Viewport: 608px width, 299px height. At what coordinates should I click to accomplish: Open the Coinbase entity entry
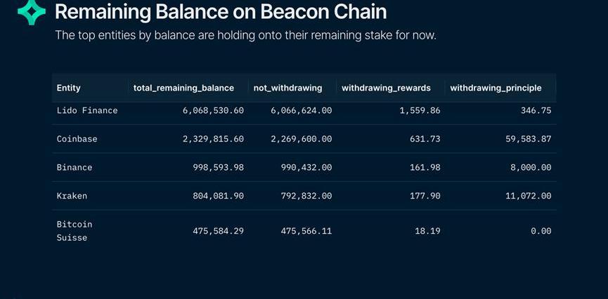click(77, 139)
